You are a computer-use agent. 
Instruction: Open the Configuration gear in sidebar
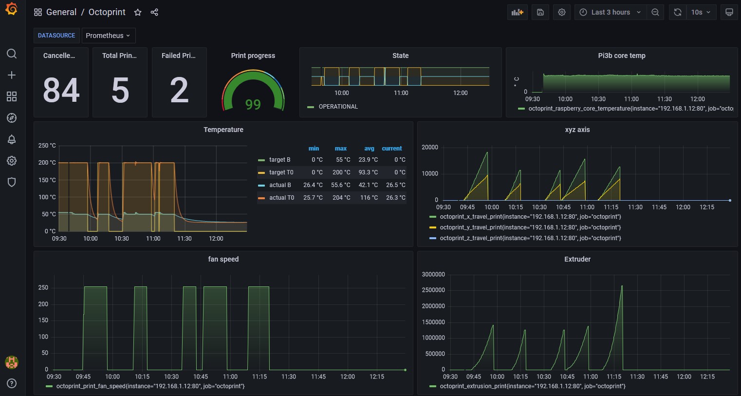[12, 161]
